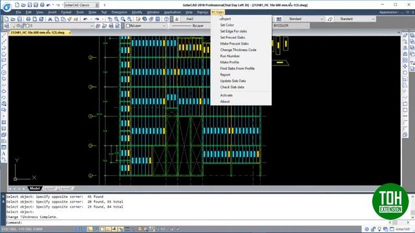This screenshot has height=233, width=415.
Task: Click the Undo arrow in standard toolbar
Action: tap(85, 19)
